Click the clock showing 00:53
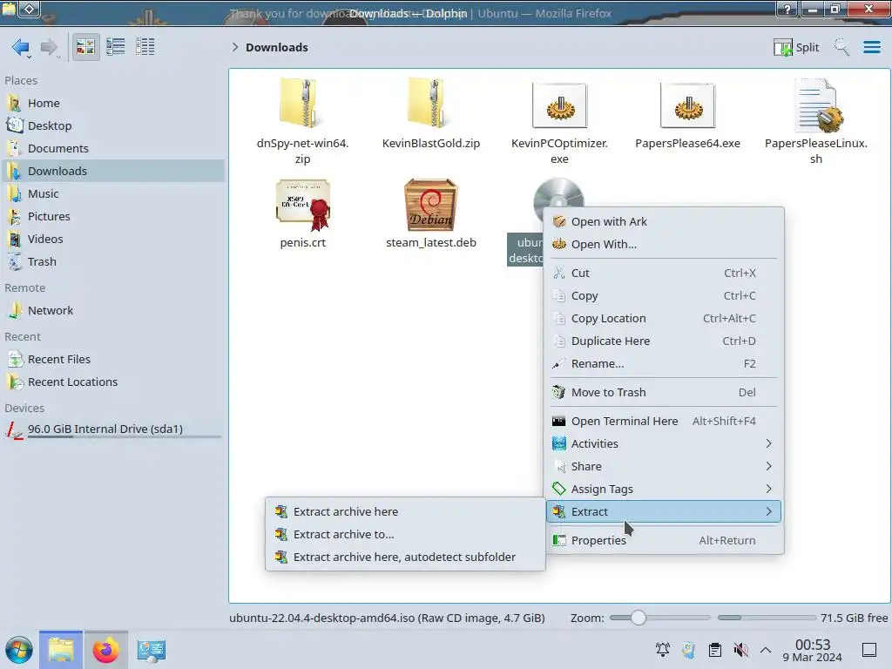The width and height of the screenshot is (892, 669). (813, 651)
